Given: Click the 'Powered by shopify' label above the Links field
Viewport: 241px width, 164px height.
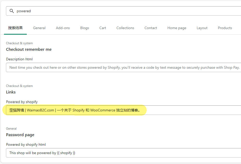Looking at the screenshot, I should click(x=22, y=102).
